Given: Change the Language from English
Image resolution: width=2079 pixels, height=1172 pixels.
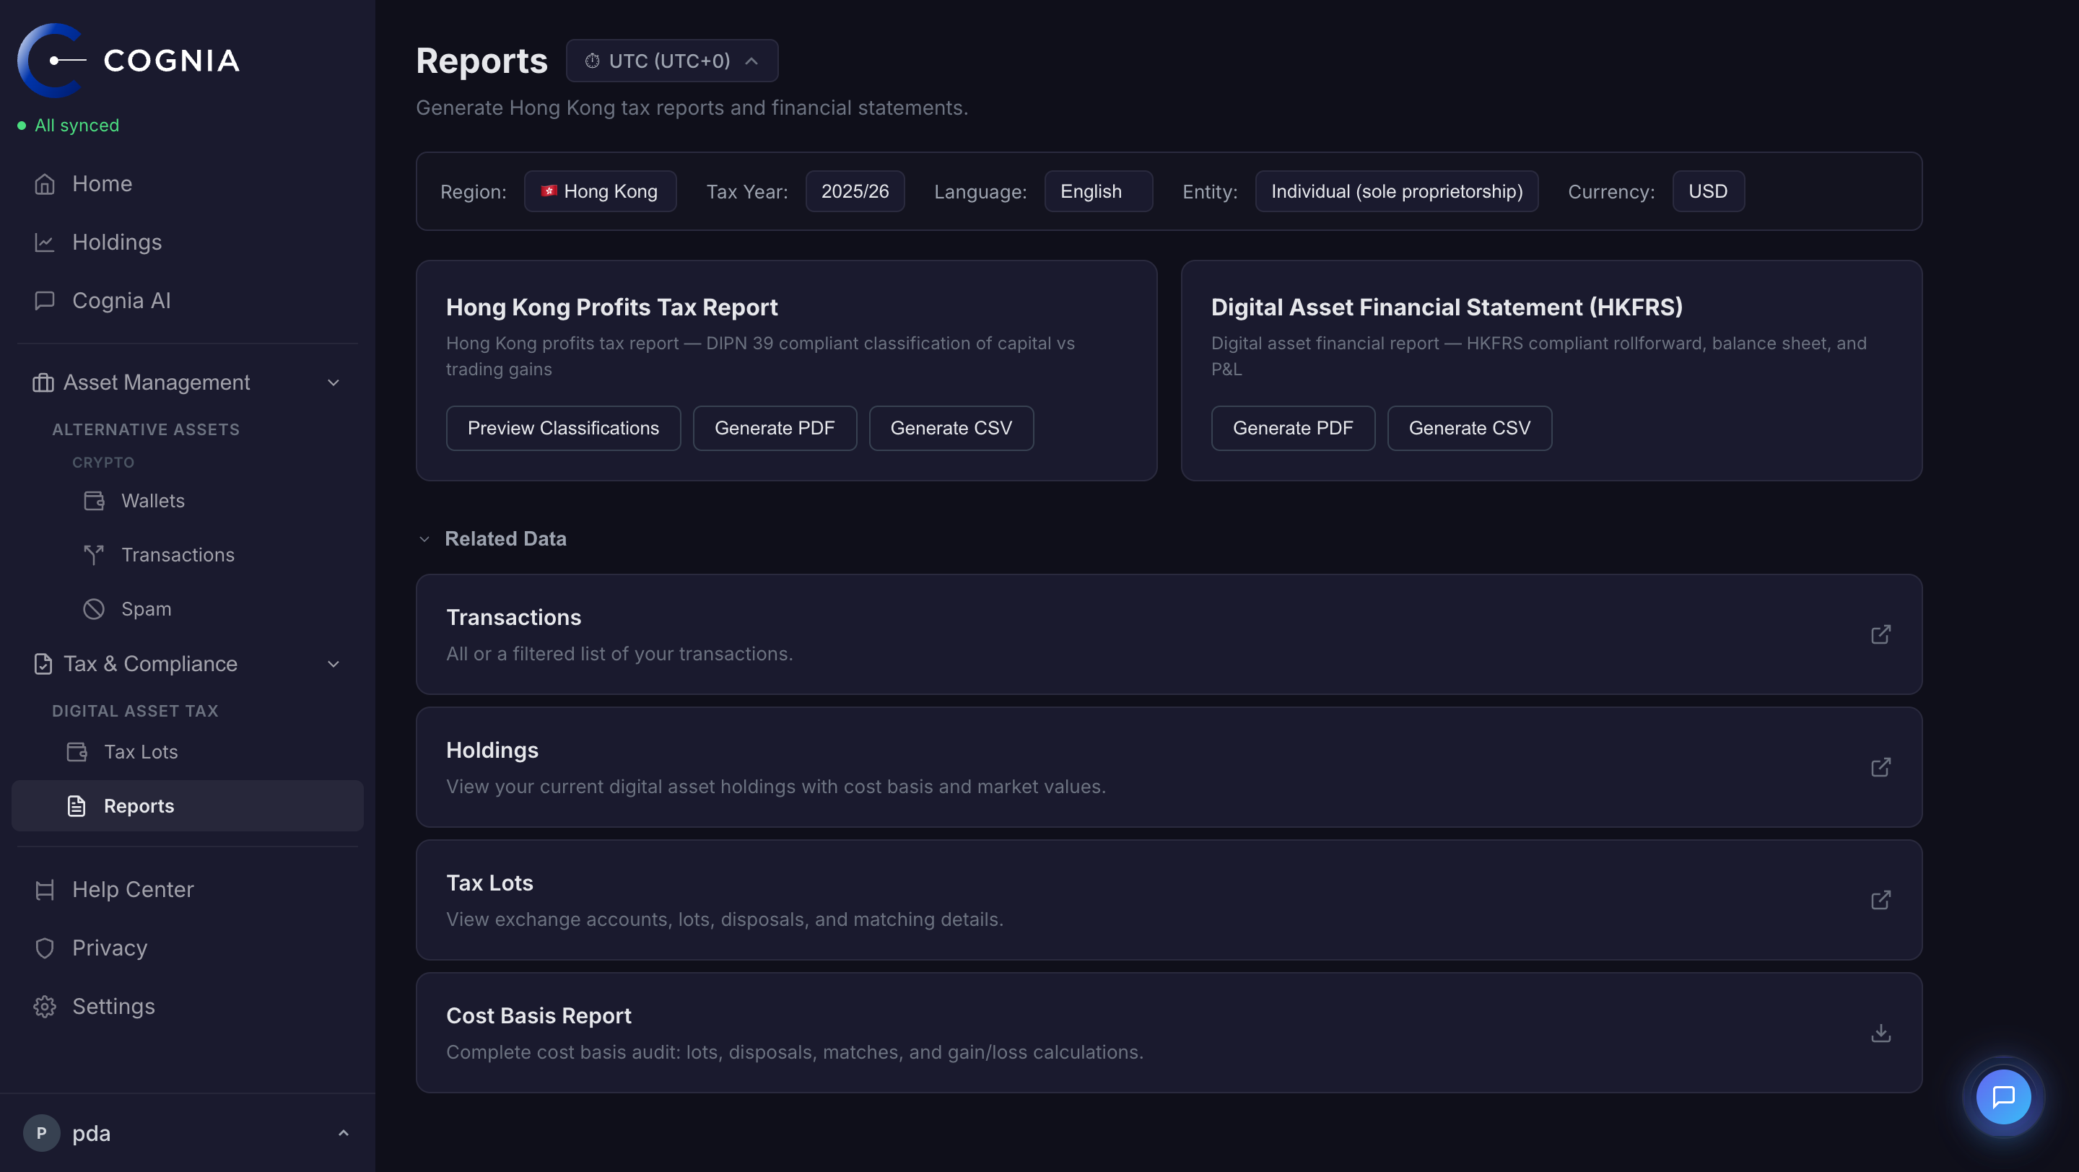Looking at the screenshot, I should point(1097,191).
